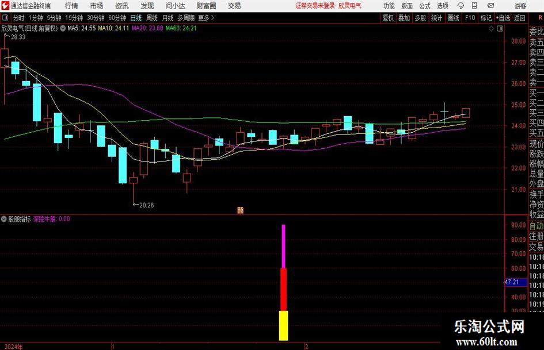The width and height of the screenshot is (544, 350).
Task: Click the red segment of indicator bar
Action: point(283,289)
